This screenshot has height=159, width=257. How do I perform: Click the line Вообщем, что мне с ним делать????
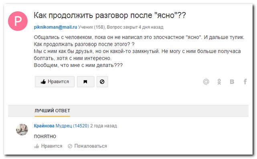[x=78, y=65]
